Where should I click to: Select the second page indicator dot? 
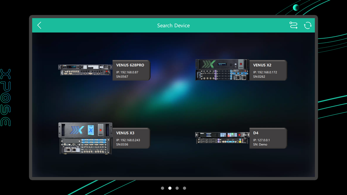click(170, 188)
